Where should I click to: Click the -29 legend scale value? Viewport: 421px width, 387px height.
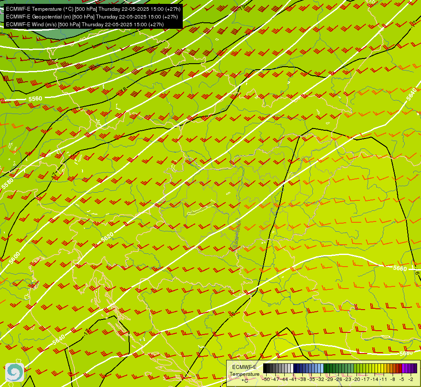click(329, 380)
